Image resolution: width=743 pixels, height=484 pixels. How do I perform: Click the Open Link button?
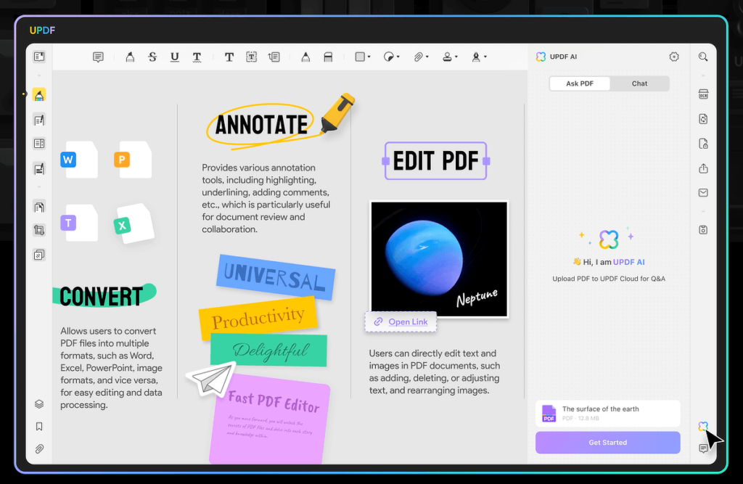click(x=401, y=321)
